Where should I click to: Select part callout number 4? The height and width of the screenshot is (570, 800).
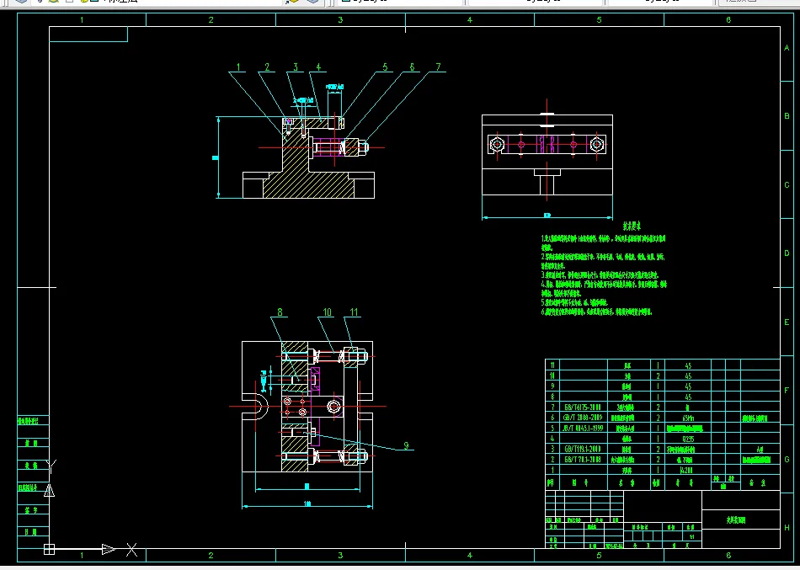[x=318, y=67]
